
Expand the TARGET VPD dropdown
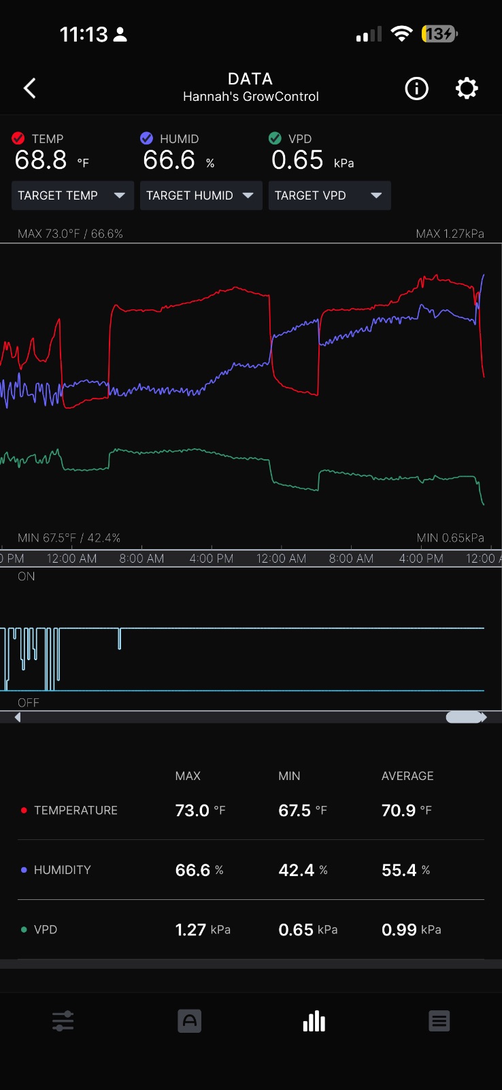point(330,196)
